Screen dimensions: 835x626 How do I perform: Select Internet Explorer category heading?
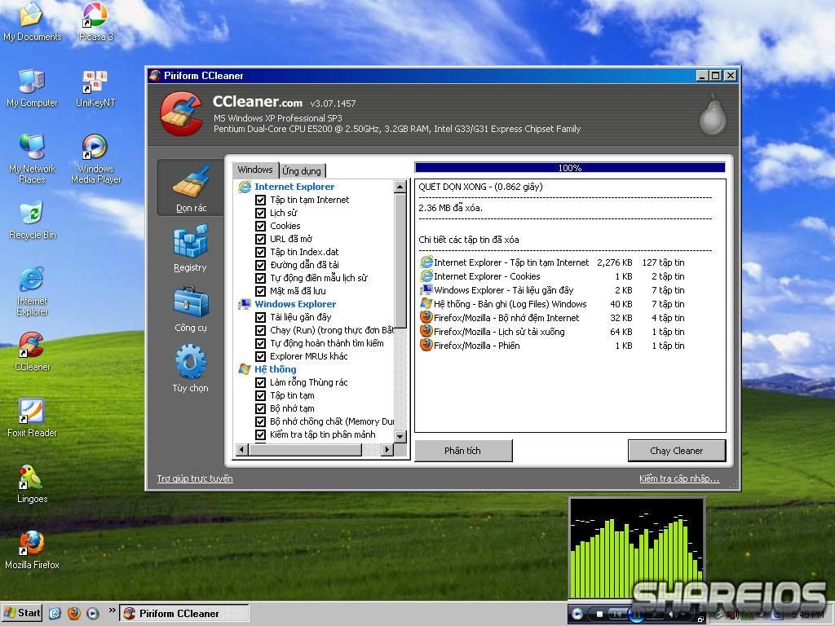point(294,187)
